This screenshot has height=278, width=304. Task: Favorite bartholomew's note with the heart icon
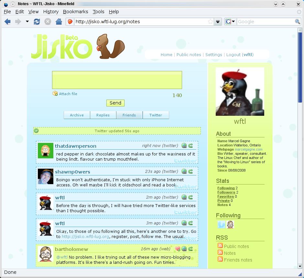tap(178, 249)
